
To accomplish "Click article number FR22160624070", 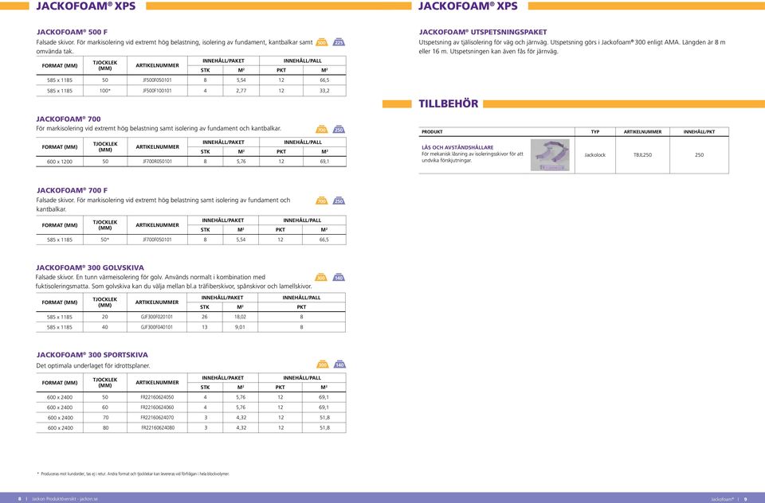I will pos(157,418).
